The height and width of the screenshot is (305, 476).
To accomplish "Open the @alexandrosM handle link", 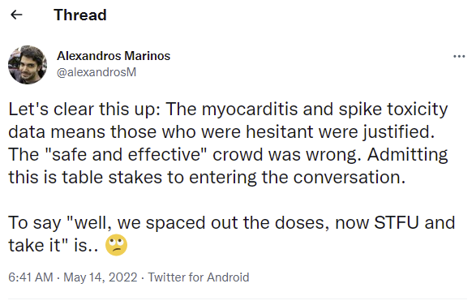I will 96,72.
